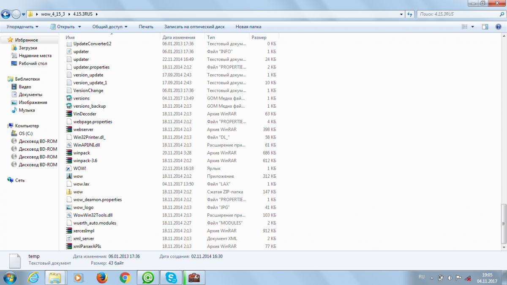Click the webserver WinRAR archive icon
Screen dimensions: 507x285
[69, 130]
